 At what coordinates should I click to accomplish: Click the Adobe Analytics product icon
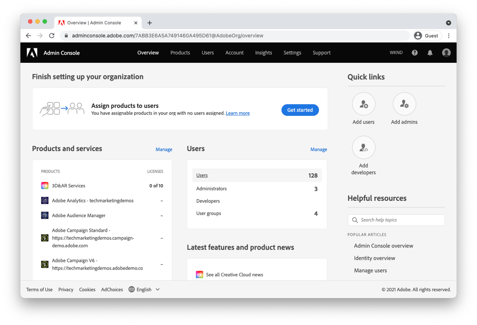[45, 200]
